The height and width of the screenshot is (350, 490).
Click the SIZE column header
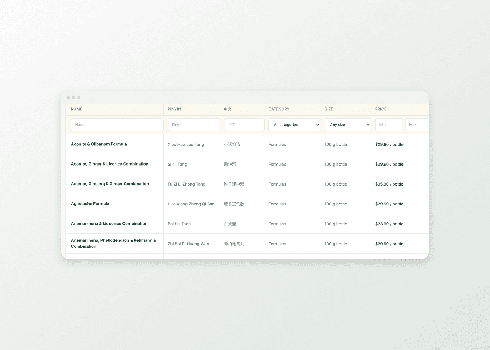329,109
